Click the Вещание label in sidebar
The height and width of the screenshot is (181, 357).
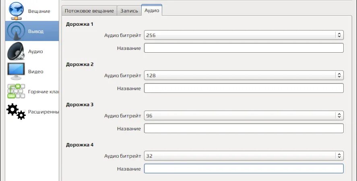pyautogui.click(x=39, y=11)
